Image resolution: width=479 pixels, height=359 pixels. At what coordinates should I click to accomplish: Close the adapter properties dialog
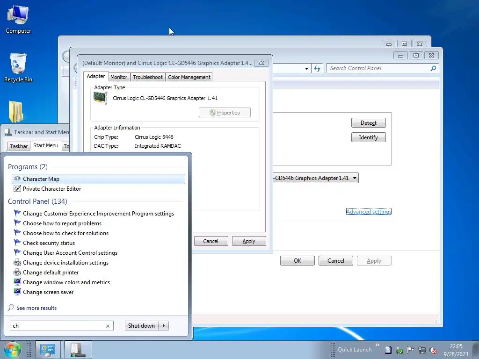coord(261,63)
